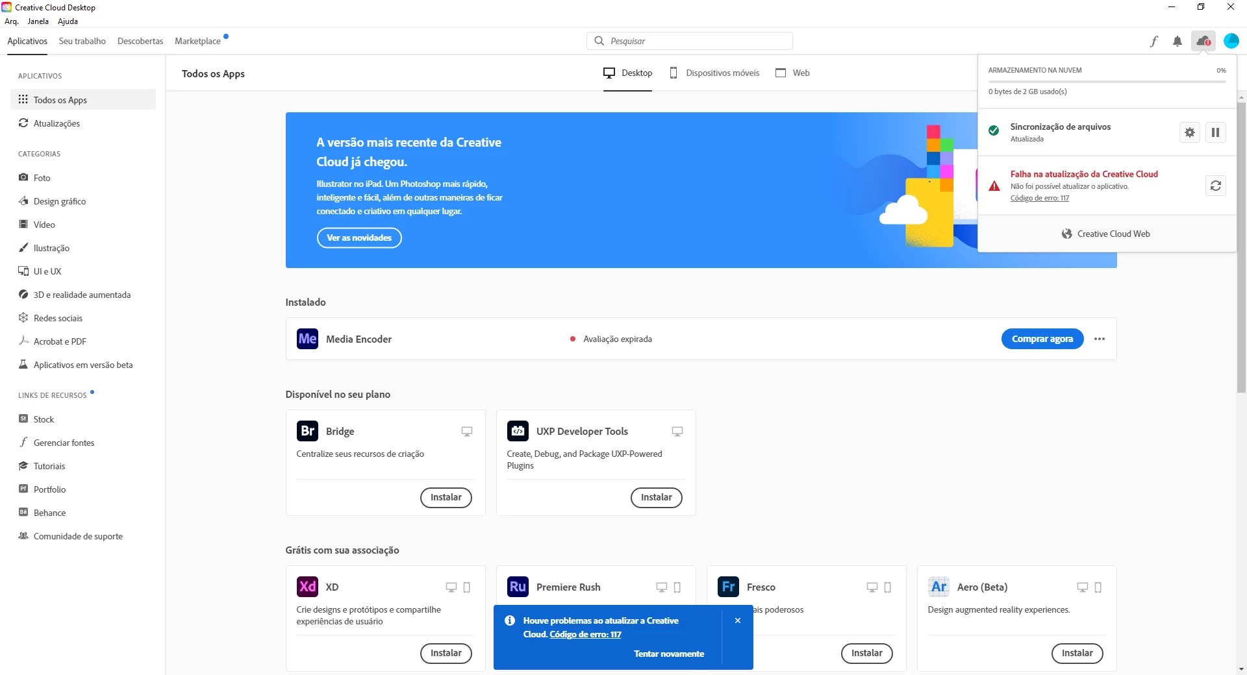Open file sync settings gear
Image resolution: width=1247 pixels, height=675 pixels.
(x=1189, y=132)
